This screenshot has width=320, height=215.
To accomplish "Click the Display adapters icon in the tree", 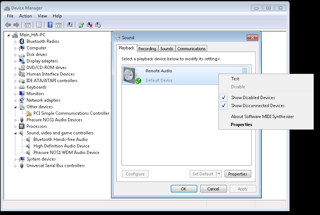I will (x=22, y=61).
